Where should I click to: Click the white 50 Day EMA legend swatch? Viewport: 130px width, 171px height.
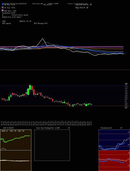[3, 8]
